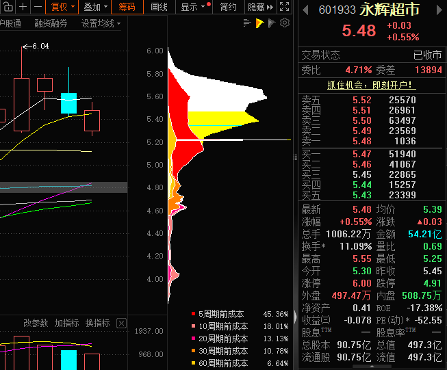Image resolution: width=447 pixels, height=370 pixels.
Task: Click the 改参数 button
Action: (x=36, y=323)
